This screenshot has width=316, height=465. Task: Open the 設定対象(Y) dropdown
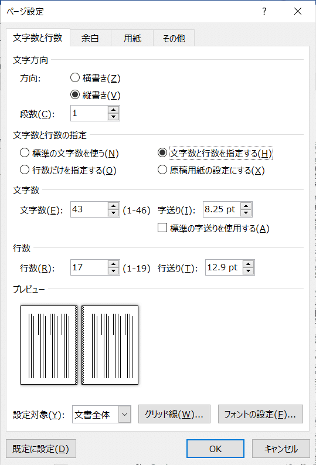click(x=101, y=415)
